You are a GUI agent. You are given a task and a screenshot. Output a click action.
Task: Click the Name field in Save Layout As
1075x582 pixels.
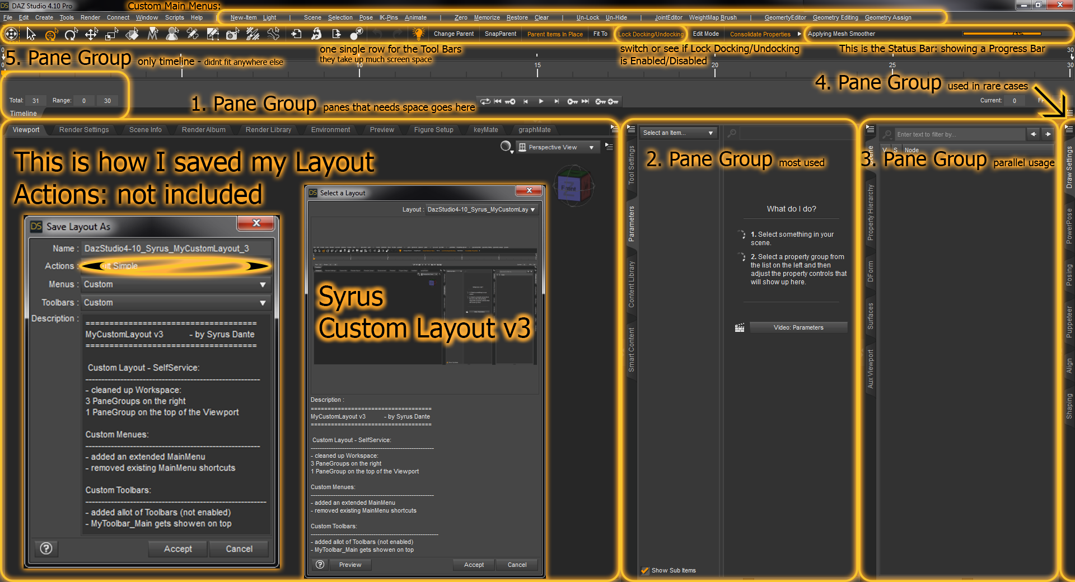point(176,248)
